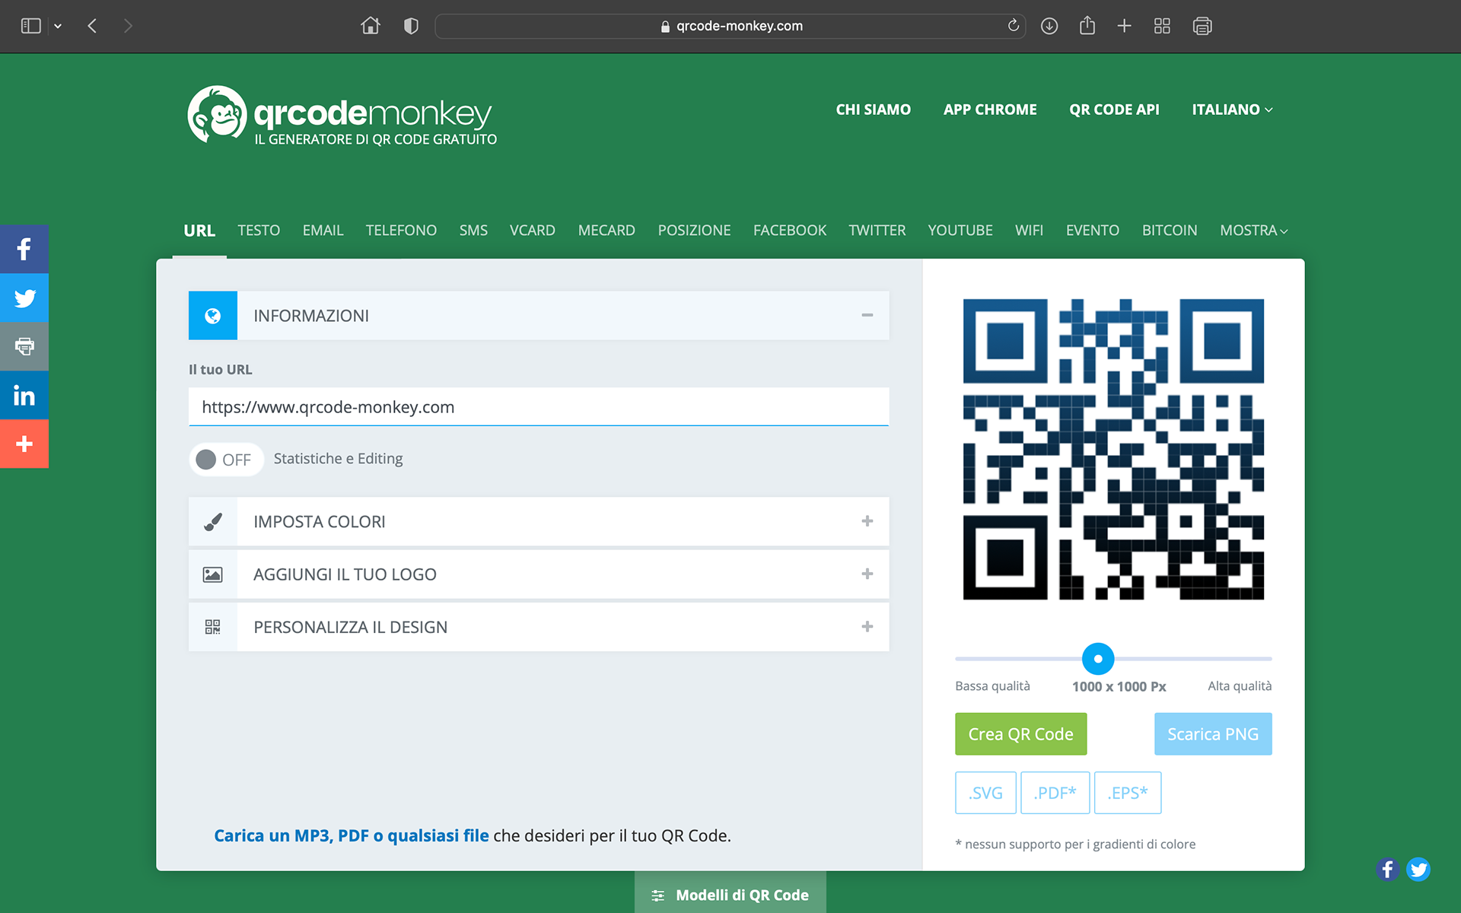This screenshot has width=1461, height=913.
Task: Expand AGGIUNGI IL TUO LOGO section
Action: pyautogui.click(x=867, y=574)
